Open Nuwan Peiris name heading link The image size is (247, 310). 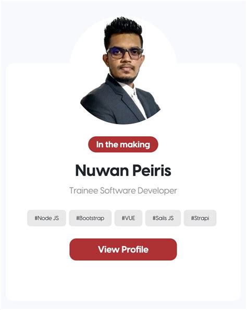tap(123, 170)
